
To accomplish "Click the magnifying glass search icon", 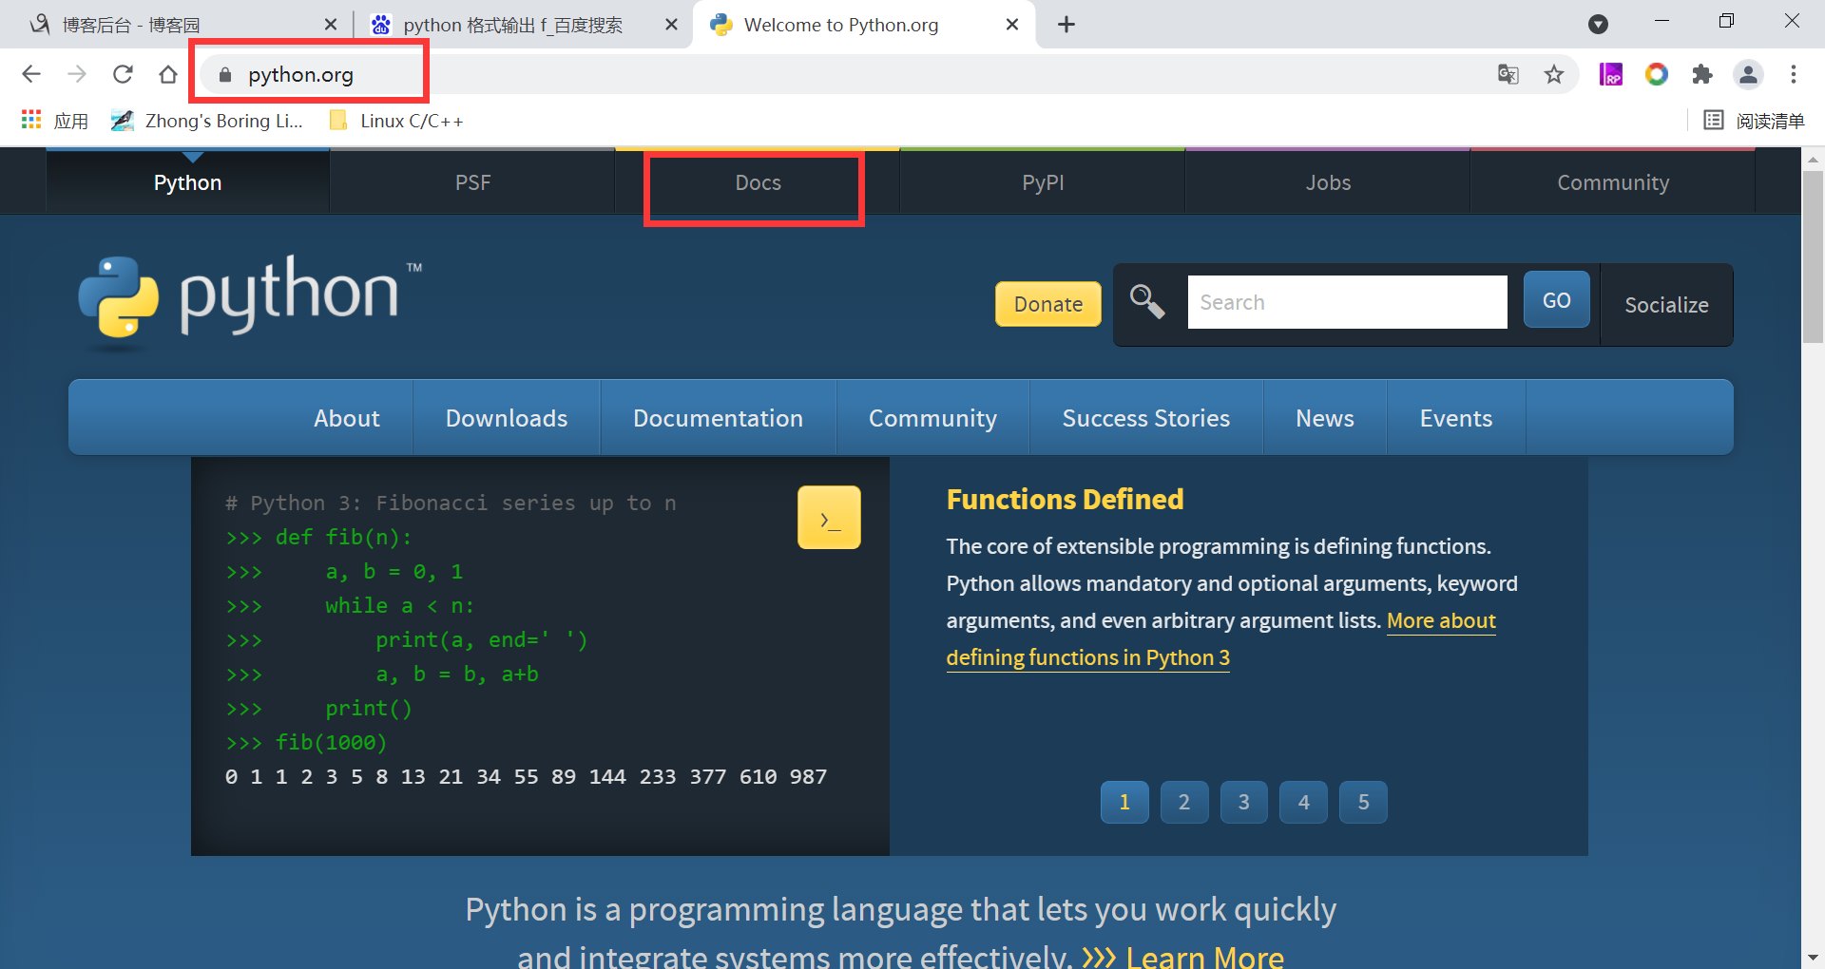I will [1147, 302].
